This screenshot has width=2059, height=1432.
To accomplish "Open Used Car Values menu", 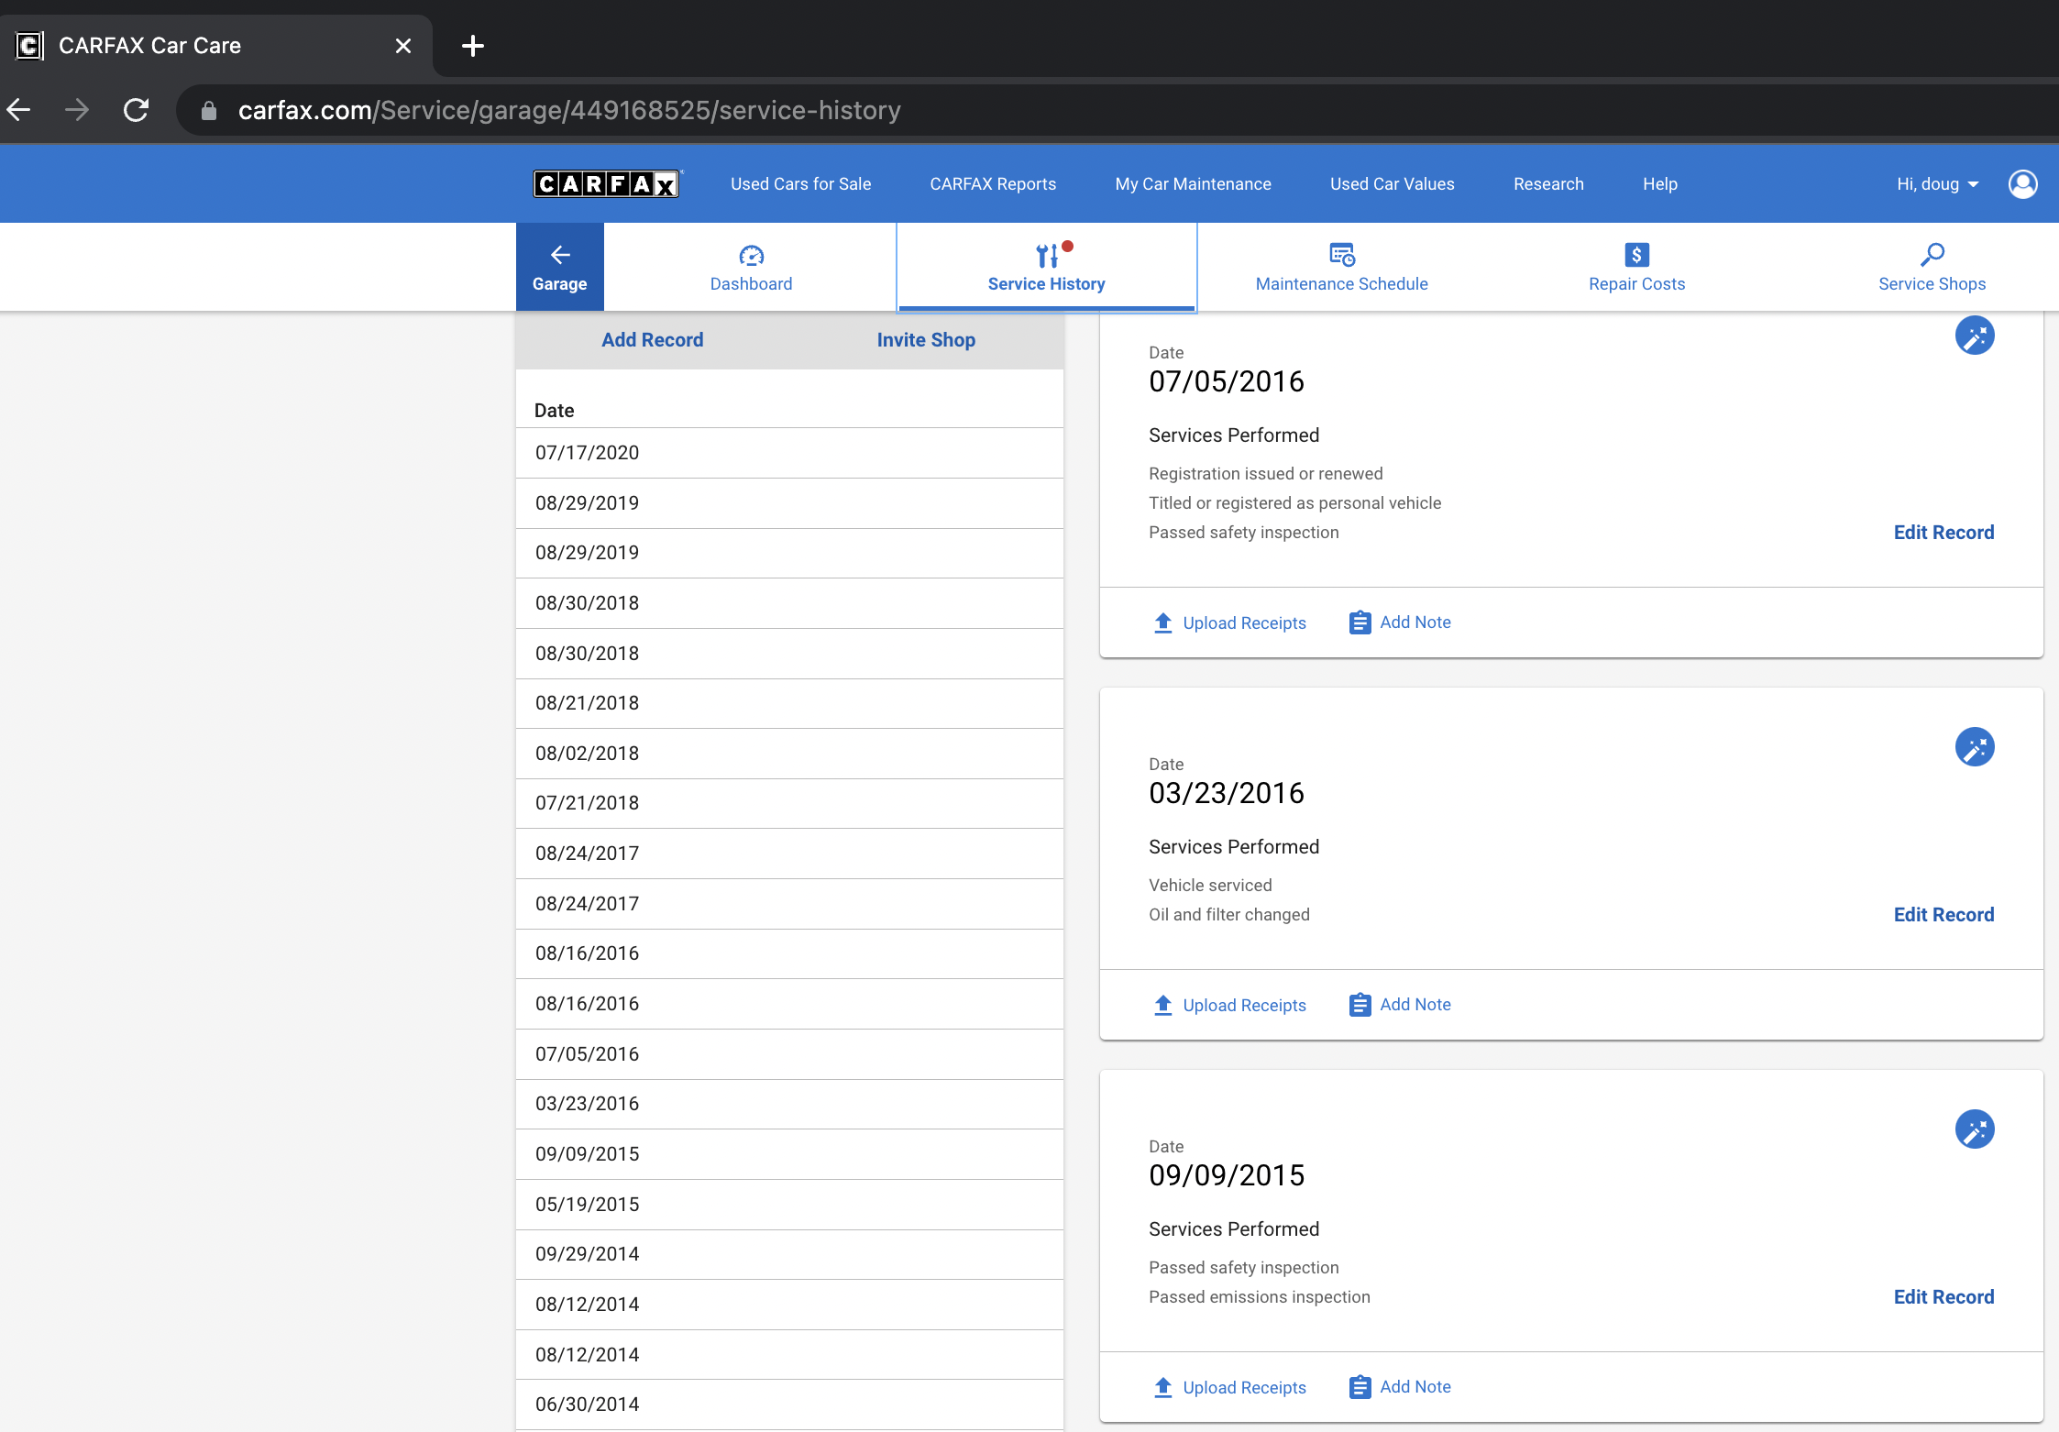I will point(1392,184).
